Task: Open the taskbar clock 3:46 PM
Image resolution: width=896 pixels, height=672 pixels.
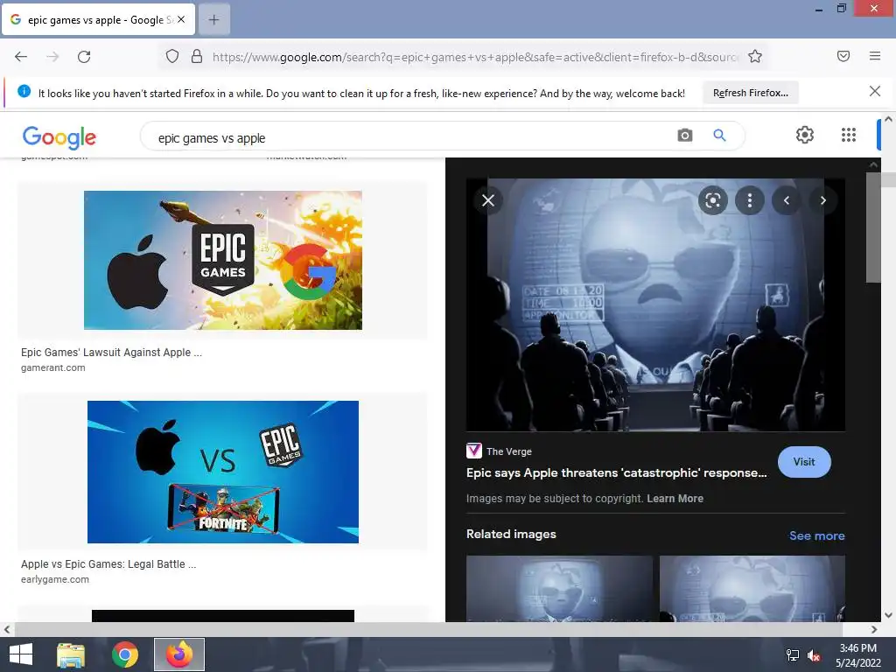Action: (x=857, y=655)
